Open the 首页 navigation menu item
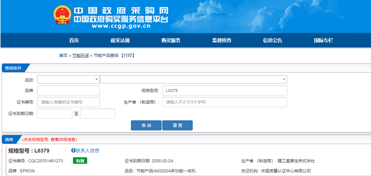 [x=74, y=41]
